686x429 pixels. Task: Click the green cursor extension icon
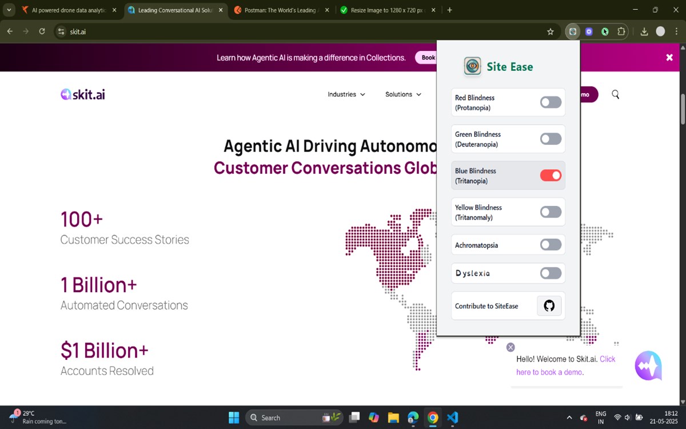point(605,31)
